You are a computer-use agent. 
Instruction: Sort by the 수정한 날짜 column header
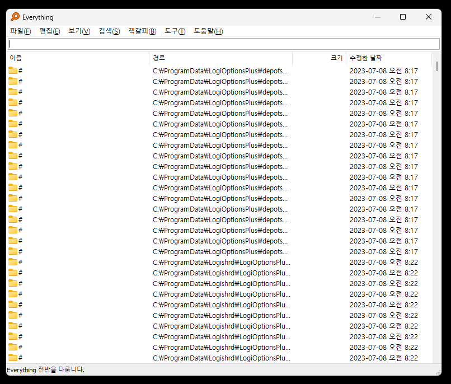point(389,58)
